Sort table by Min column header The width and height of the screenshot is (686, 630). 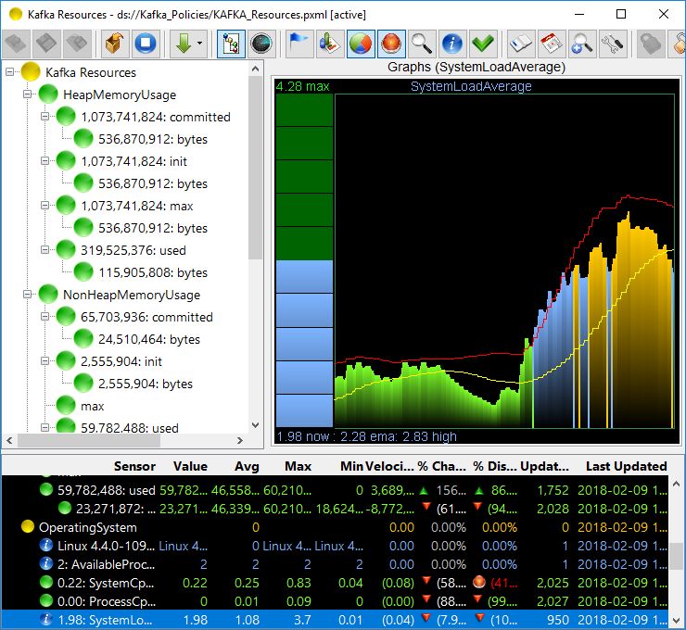[x=351, y=466]
